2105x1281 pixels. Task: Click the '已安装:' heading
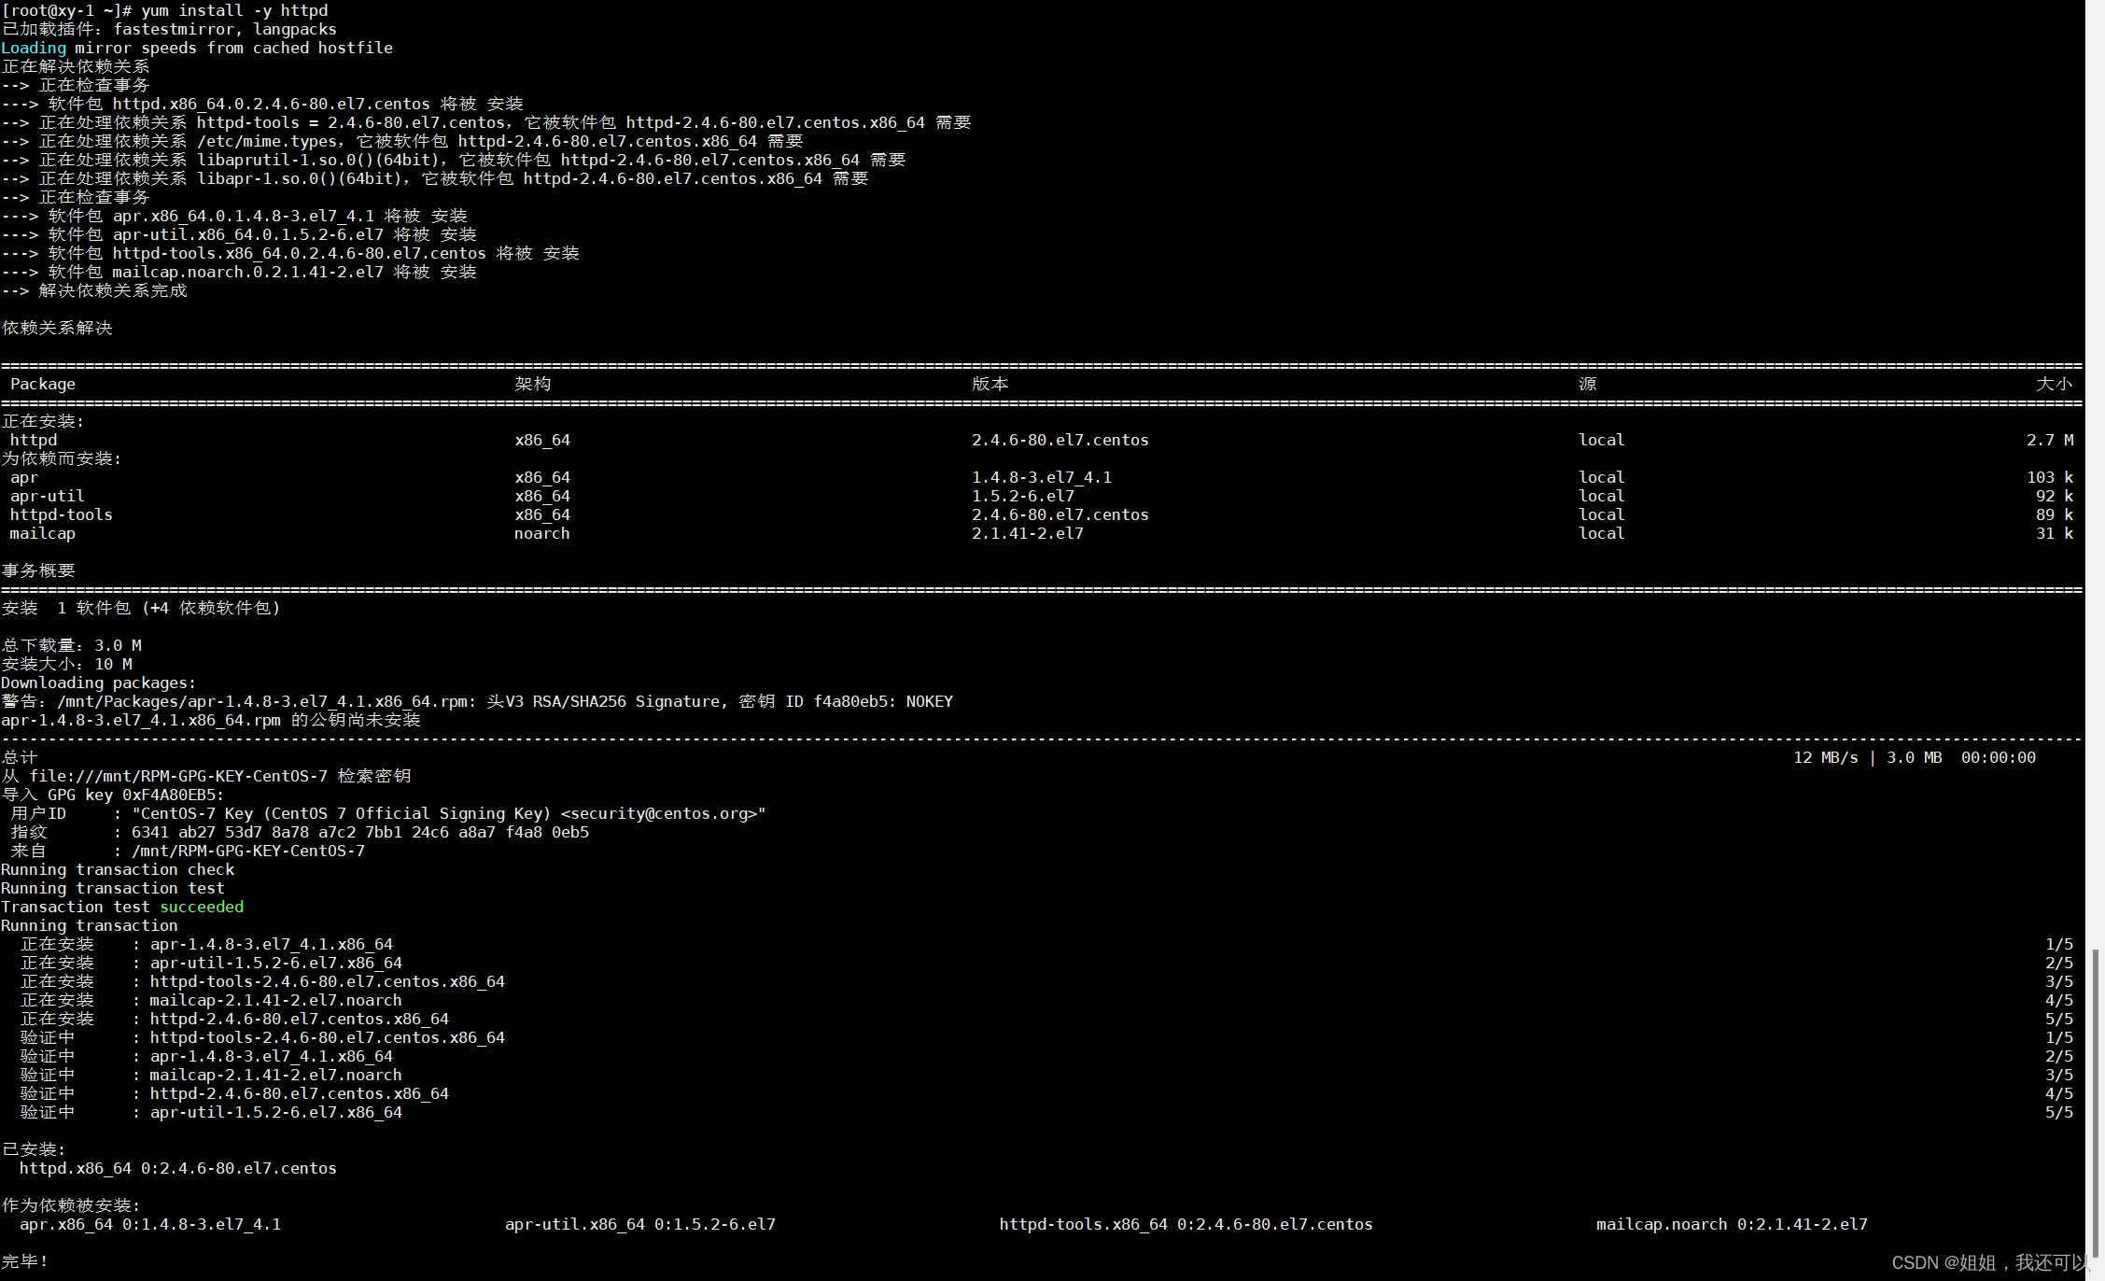34,1149
